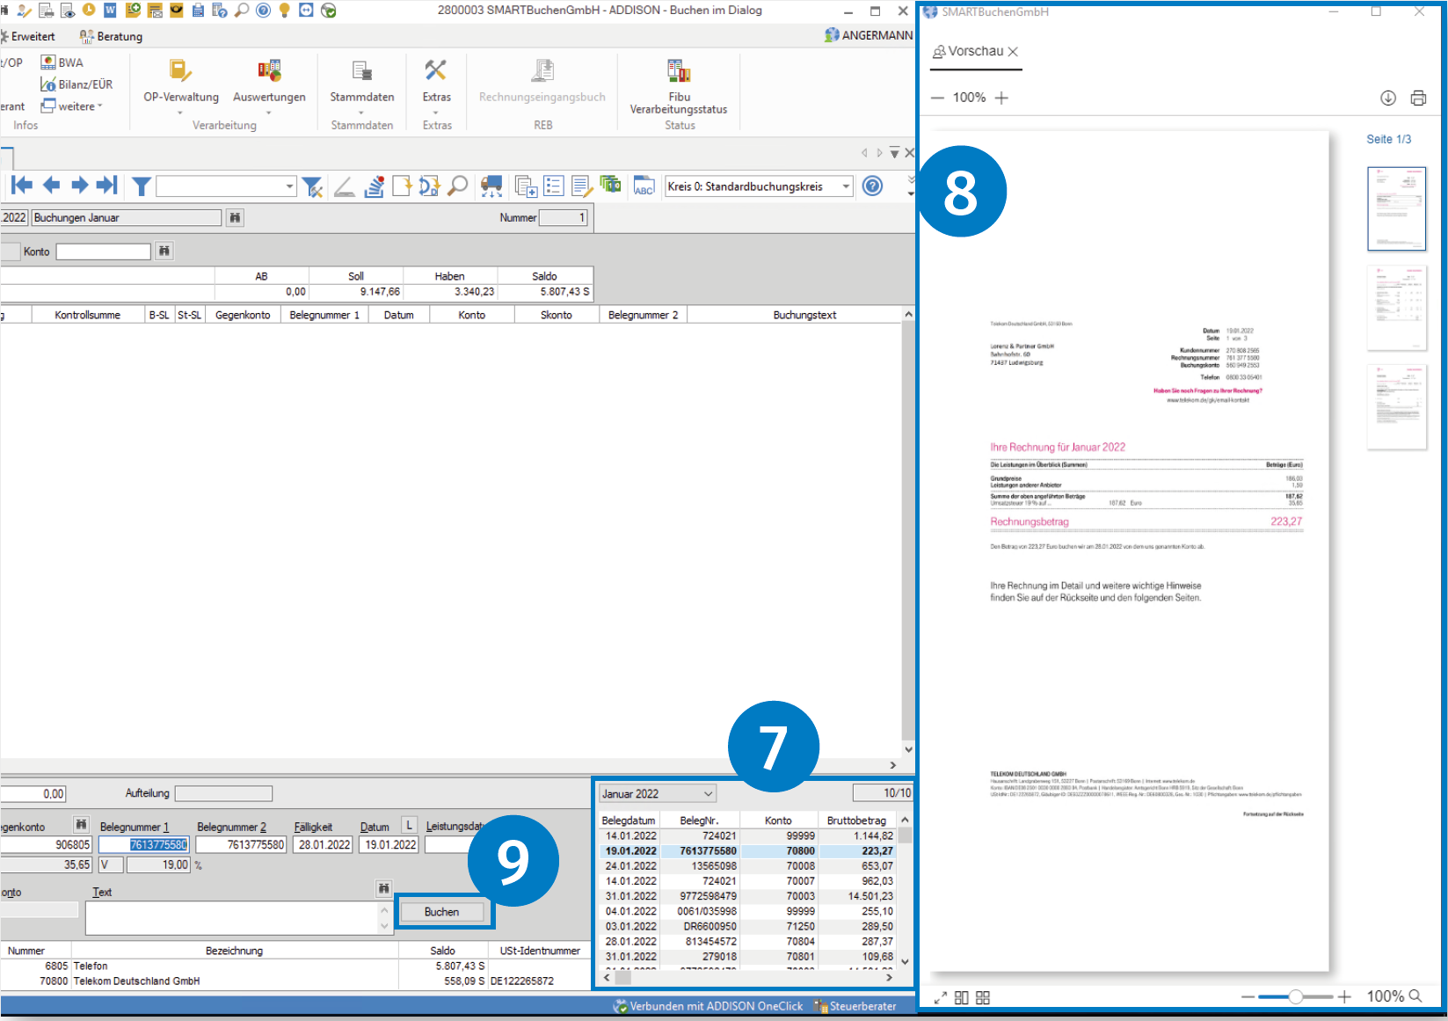
Task: Click the Gegenkonto column header
Action: pyautogui.click(x=243, y=315)
